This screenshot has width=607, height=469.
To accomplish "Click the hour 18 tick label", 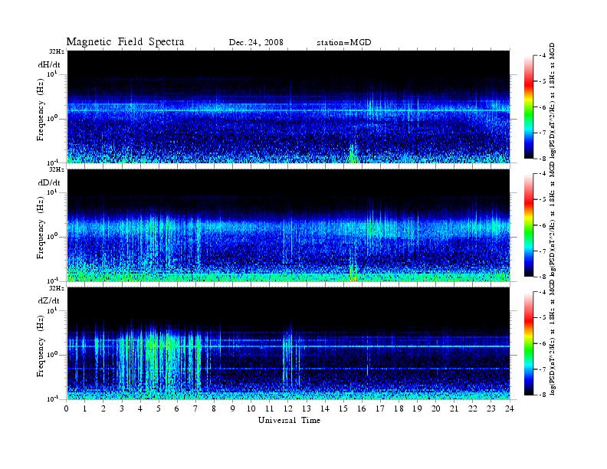I will [399, 409].
